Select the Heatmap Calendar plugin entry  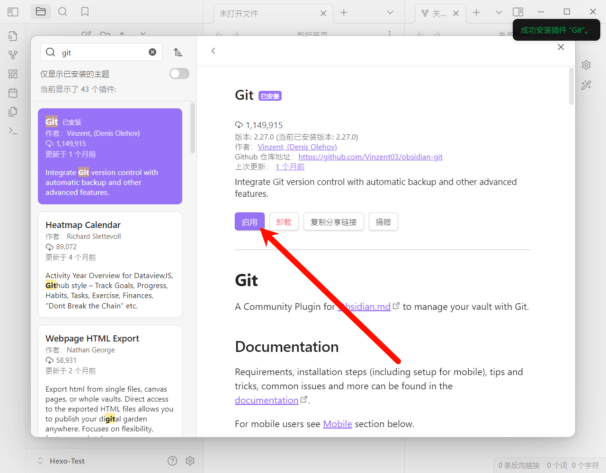click(x=110, y=264)
